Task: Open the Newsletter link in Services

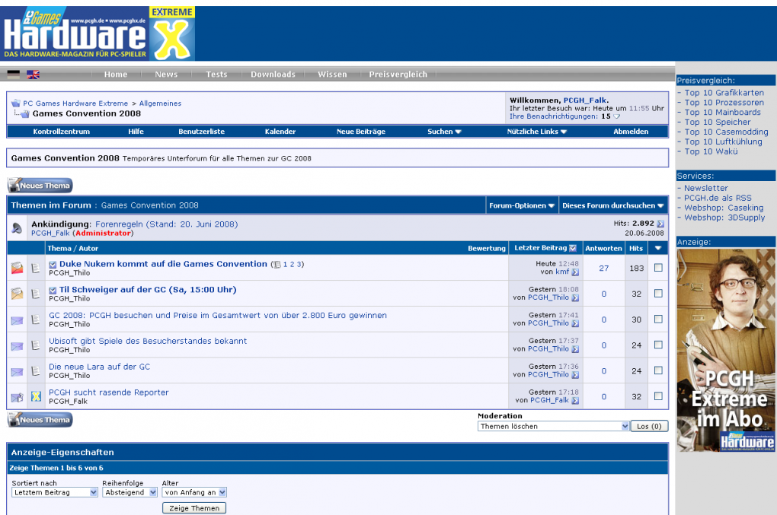Action: click(x=706, y=189)
